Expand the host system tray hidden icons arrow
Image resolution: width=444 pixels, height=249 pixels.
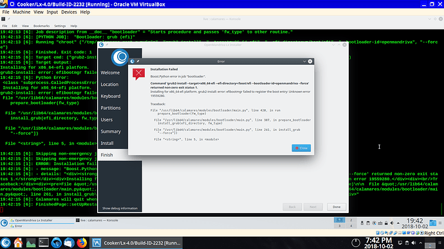pos(420,243)
